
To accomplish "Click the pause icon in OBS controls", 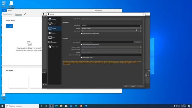I will point(148,76).
